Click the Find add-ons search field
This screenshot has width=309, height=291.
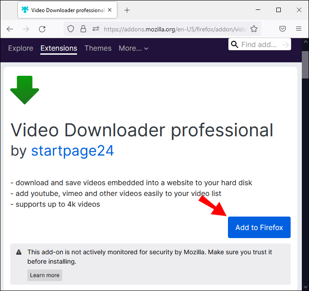tap(259, 44)
